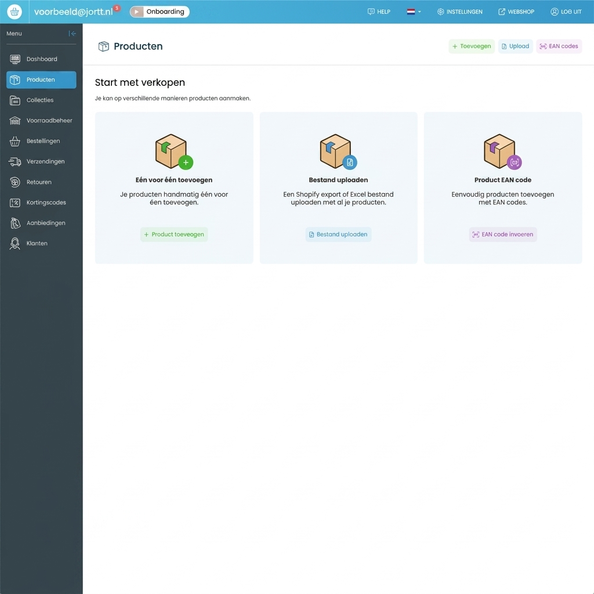Open Verzendingen truck icon
This screenshot has width=594, height=594.
point(15,162)
